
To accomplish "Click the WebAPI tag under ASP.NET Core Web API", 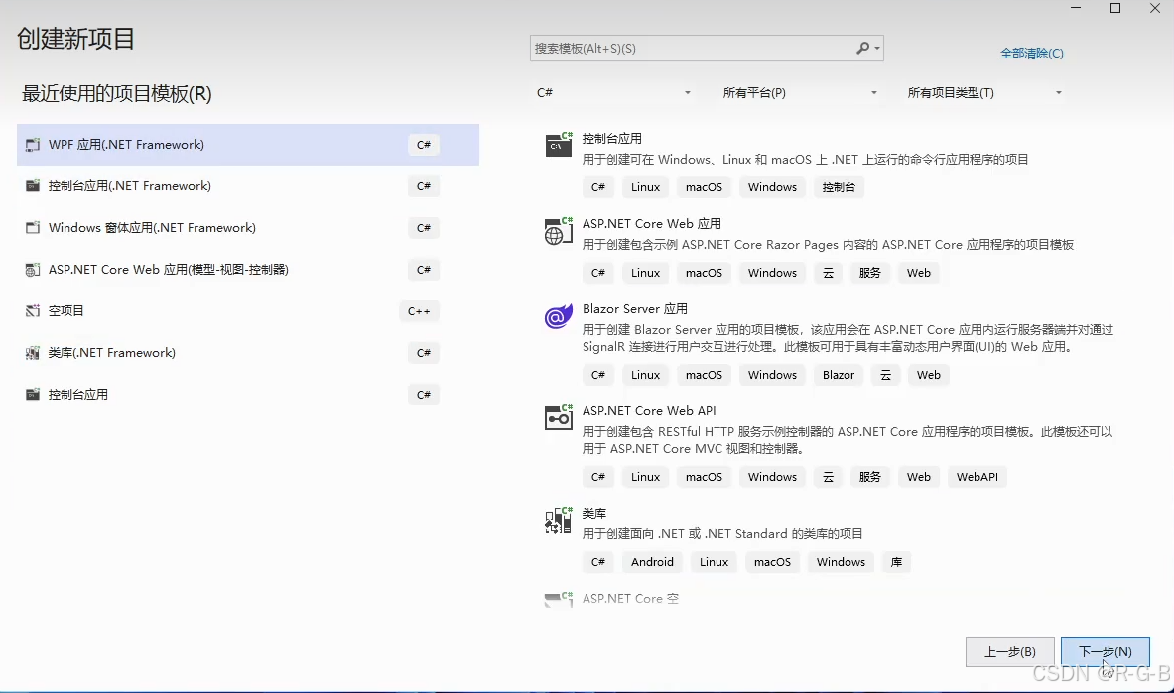I will pos(978,477).
